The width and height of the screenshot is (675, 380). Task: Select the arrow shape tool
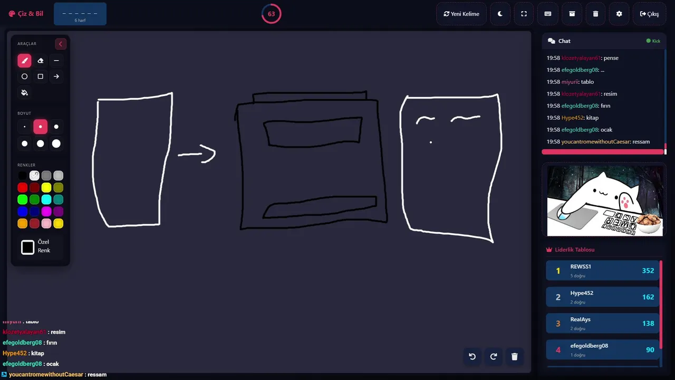point(56,77)
